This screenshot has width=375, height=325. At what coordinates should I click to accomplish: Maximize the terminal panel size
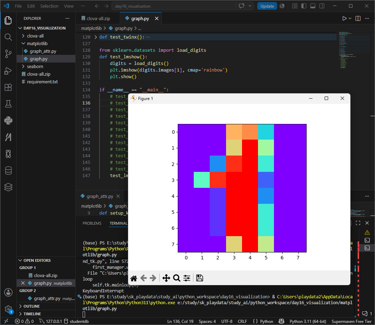point(358,223)
